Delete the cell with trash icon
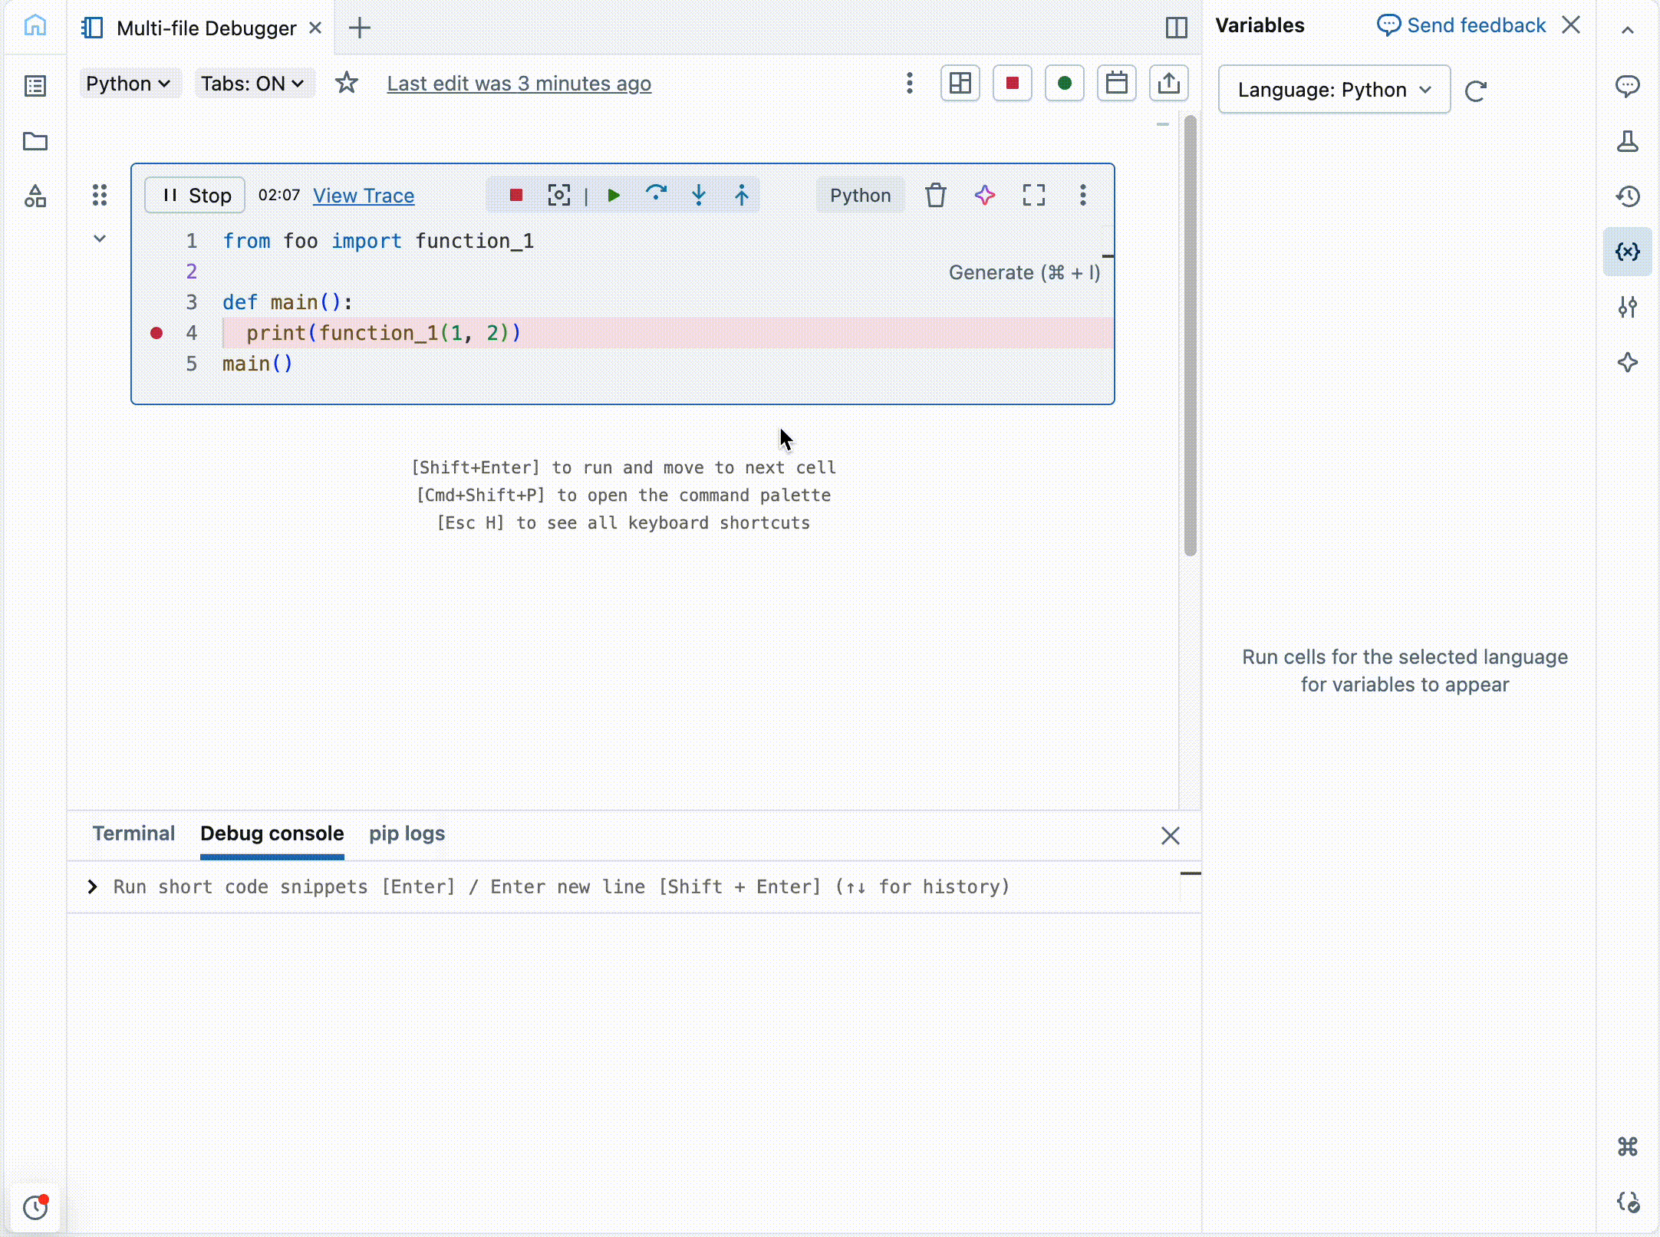The image size is (1660, 1237). click(935, 196)
